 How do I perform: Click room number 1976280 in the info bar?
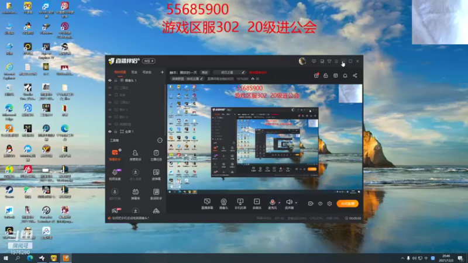242,79
